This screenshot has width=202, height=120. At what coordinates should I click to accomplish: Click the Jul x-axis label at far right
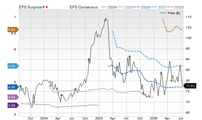(181, 118)
